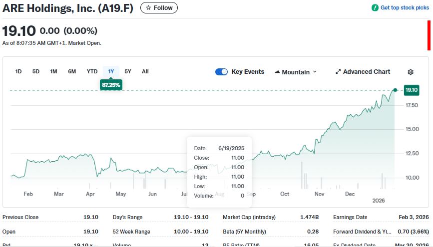The width and height of the screenshot is (433, 247).
Task: Select the All range tab
Action: click(x=145, y=71)
